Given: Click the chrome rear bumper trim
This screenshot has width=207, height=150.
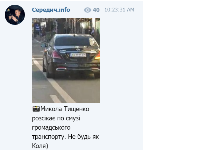Looking at the screenshot, I should pos(78,70).
